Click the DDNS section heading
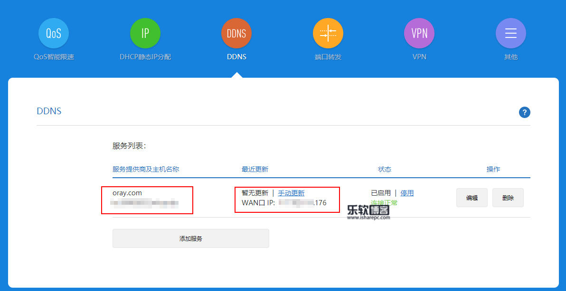 pyautogui.click(x=49, y=111)
